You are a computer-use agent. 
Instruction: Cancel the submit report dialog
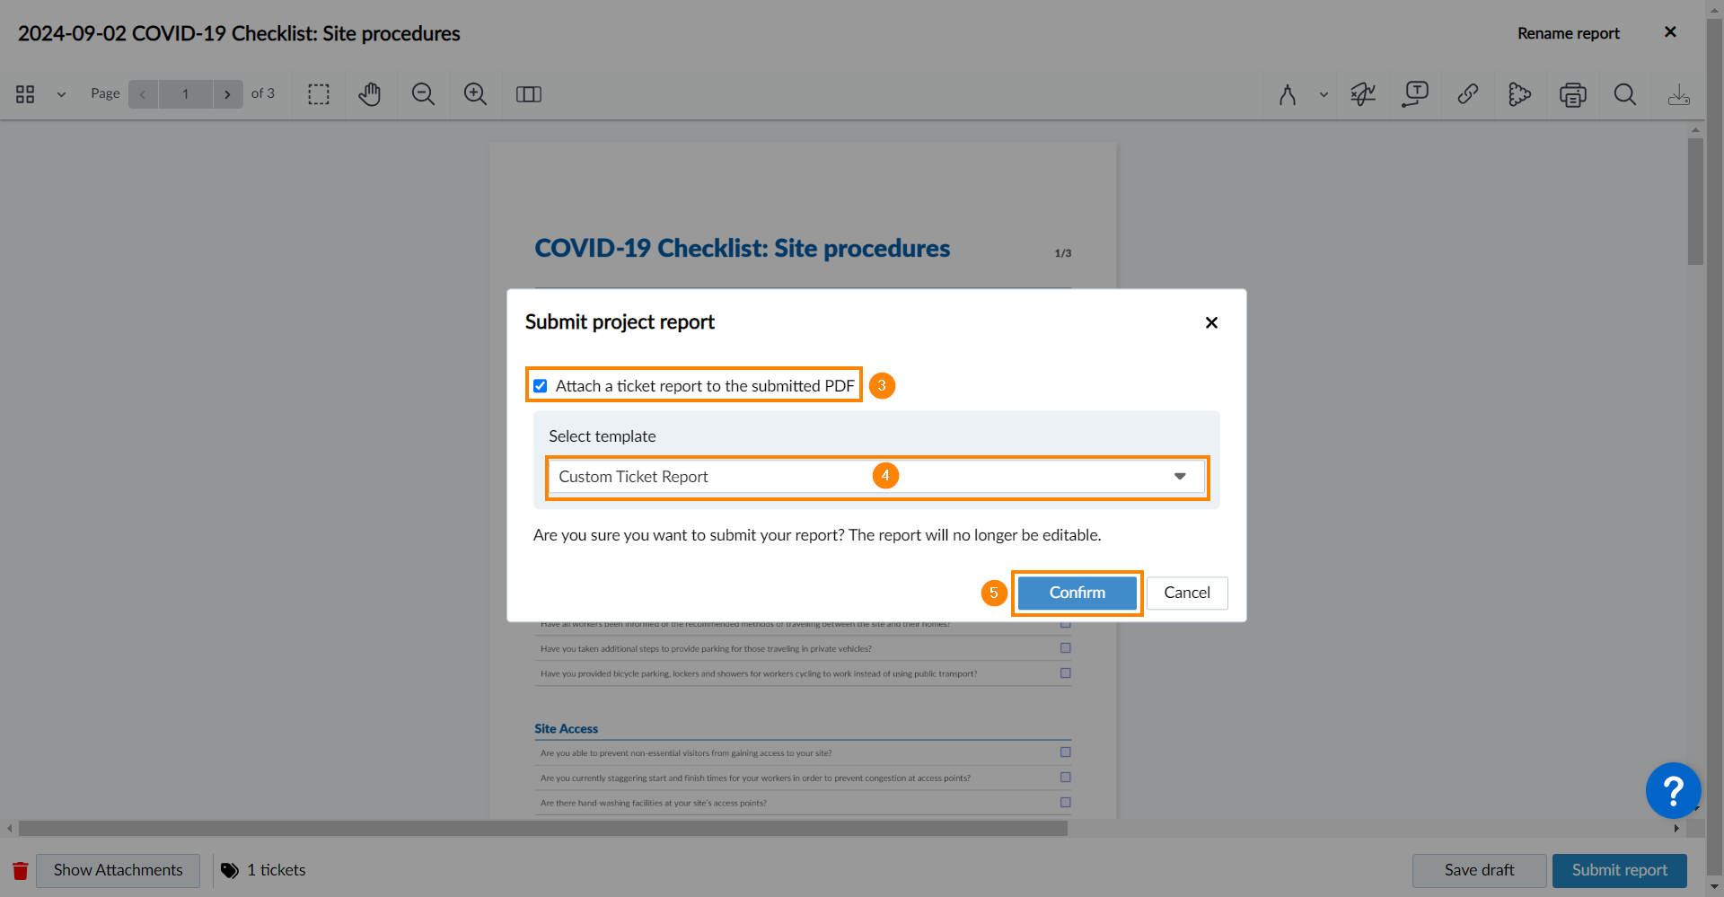click(1187, 593)
